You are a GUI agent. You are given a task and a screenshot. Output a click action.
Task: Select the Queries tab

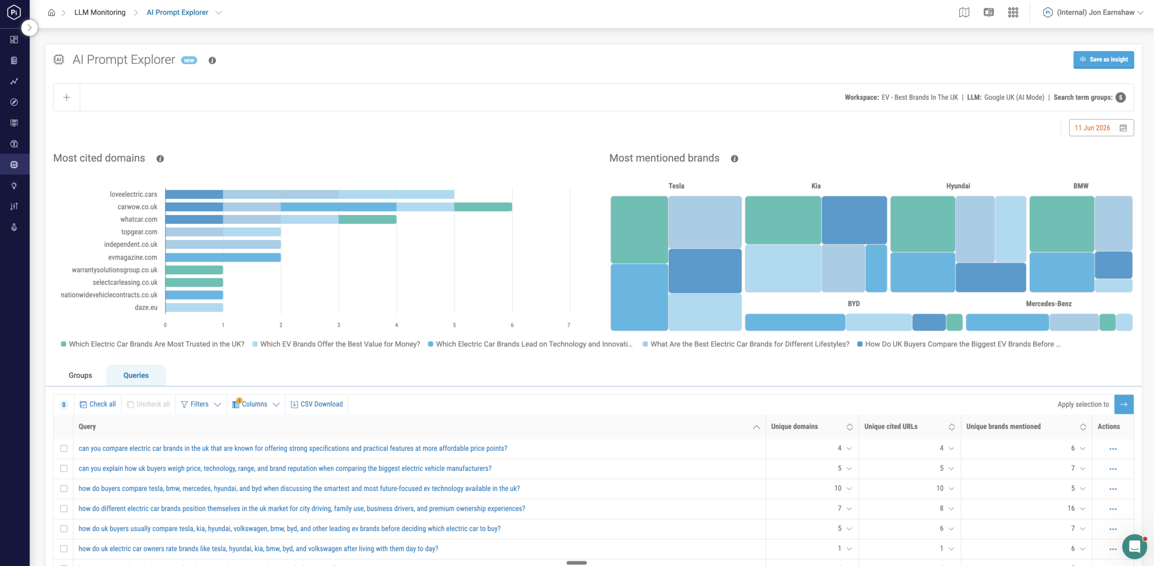(136, 376)
